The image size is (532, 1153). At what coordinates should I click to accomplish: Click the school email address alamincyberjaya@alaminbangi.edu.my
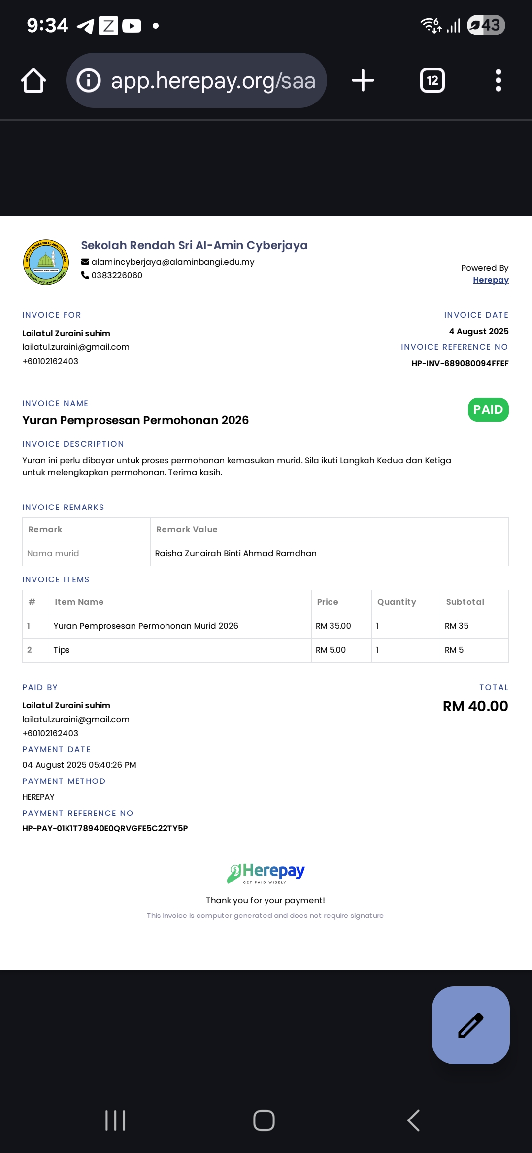(173, 262)
